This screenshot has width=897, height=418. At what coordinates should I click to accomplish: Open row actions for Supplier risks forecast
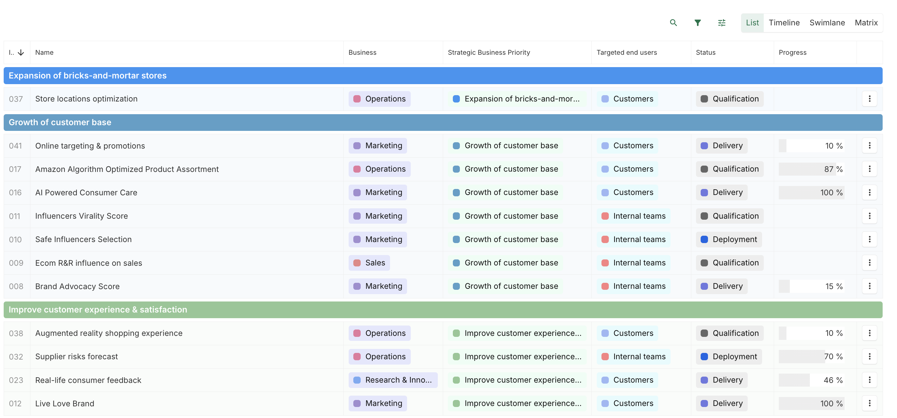point(870,356)
